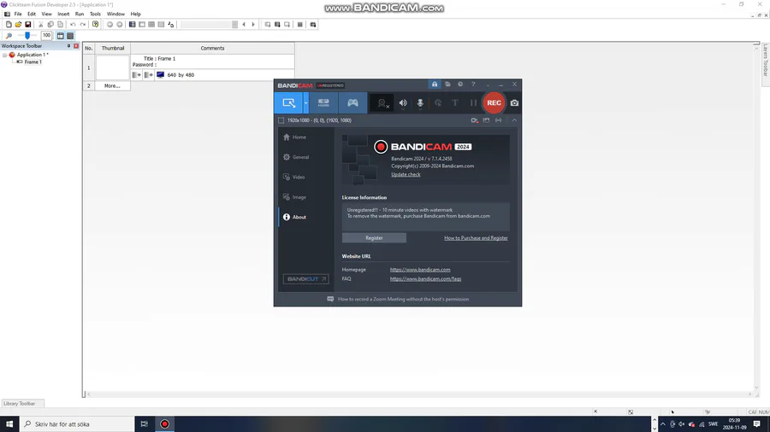This screenshot has width=770, height=432.
Task: Open the File menu
Action: [18, 15]
